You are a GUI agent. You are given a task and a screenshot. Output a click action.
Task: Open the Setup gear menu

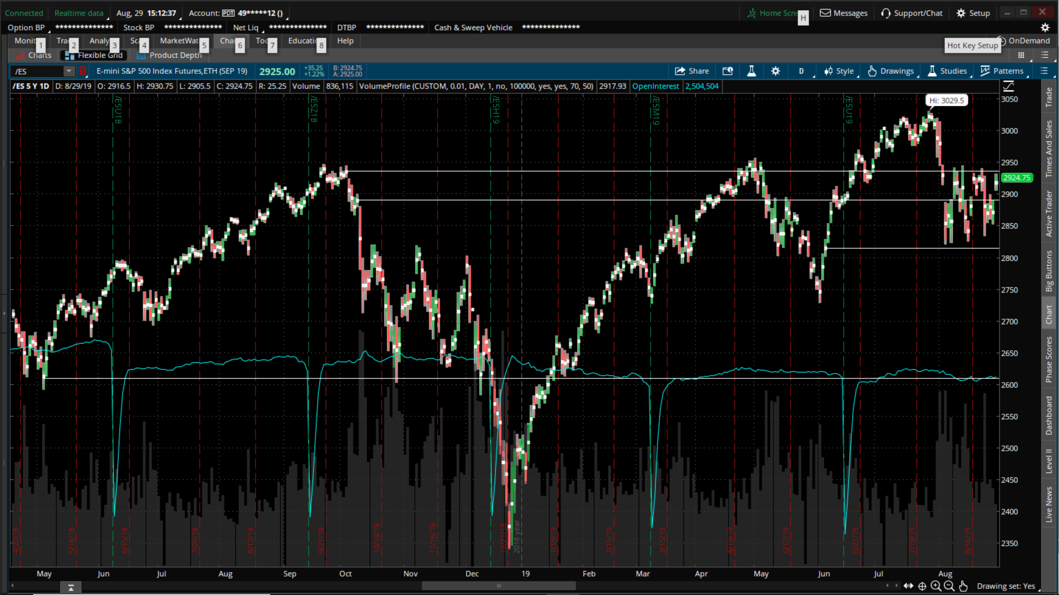pyautogui.click(x=973, y=13)
